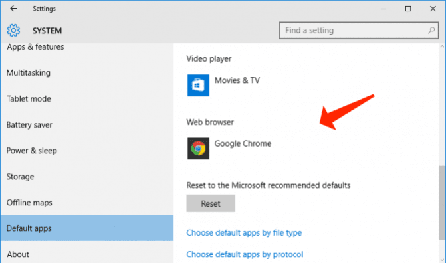Go back using the Settings back arrow
The image size is (446, 263).
[13, 9]
